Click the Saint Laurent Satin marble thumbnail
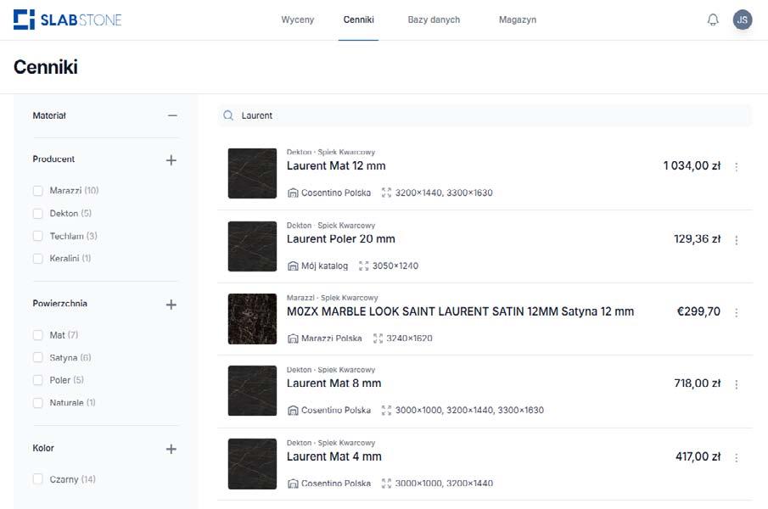768x509 pixels. point(252,319)
